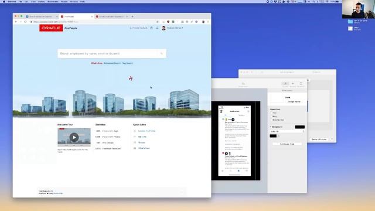The image size is (375, 211).
Task: Open the Chrome menu in the macOS menu bar
Action: 12,1
